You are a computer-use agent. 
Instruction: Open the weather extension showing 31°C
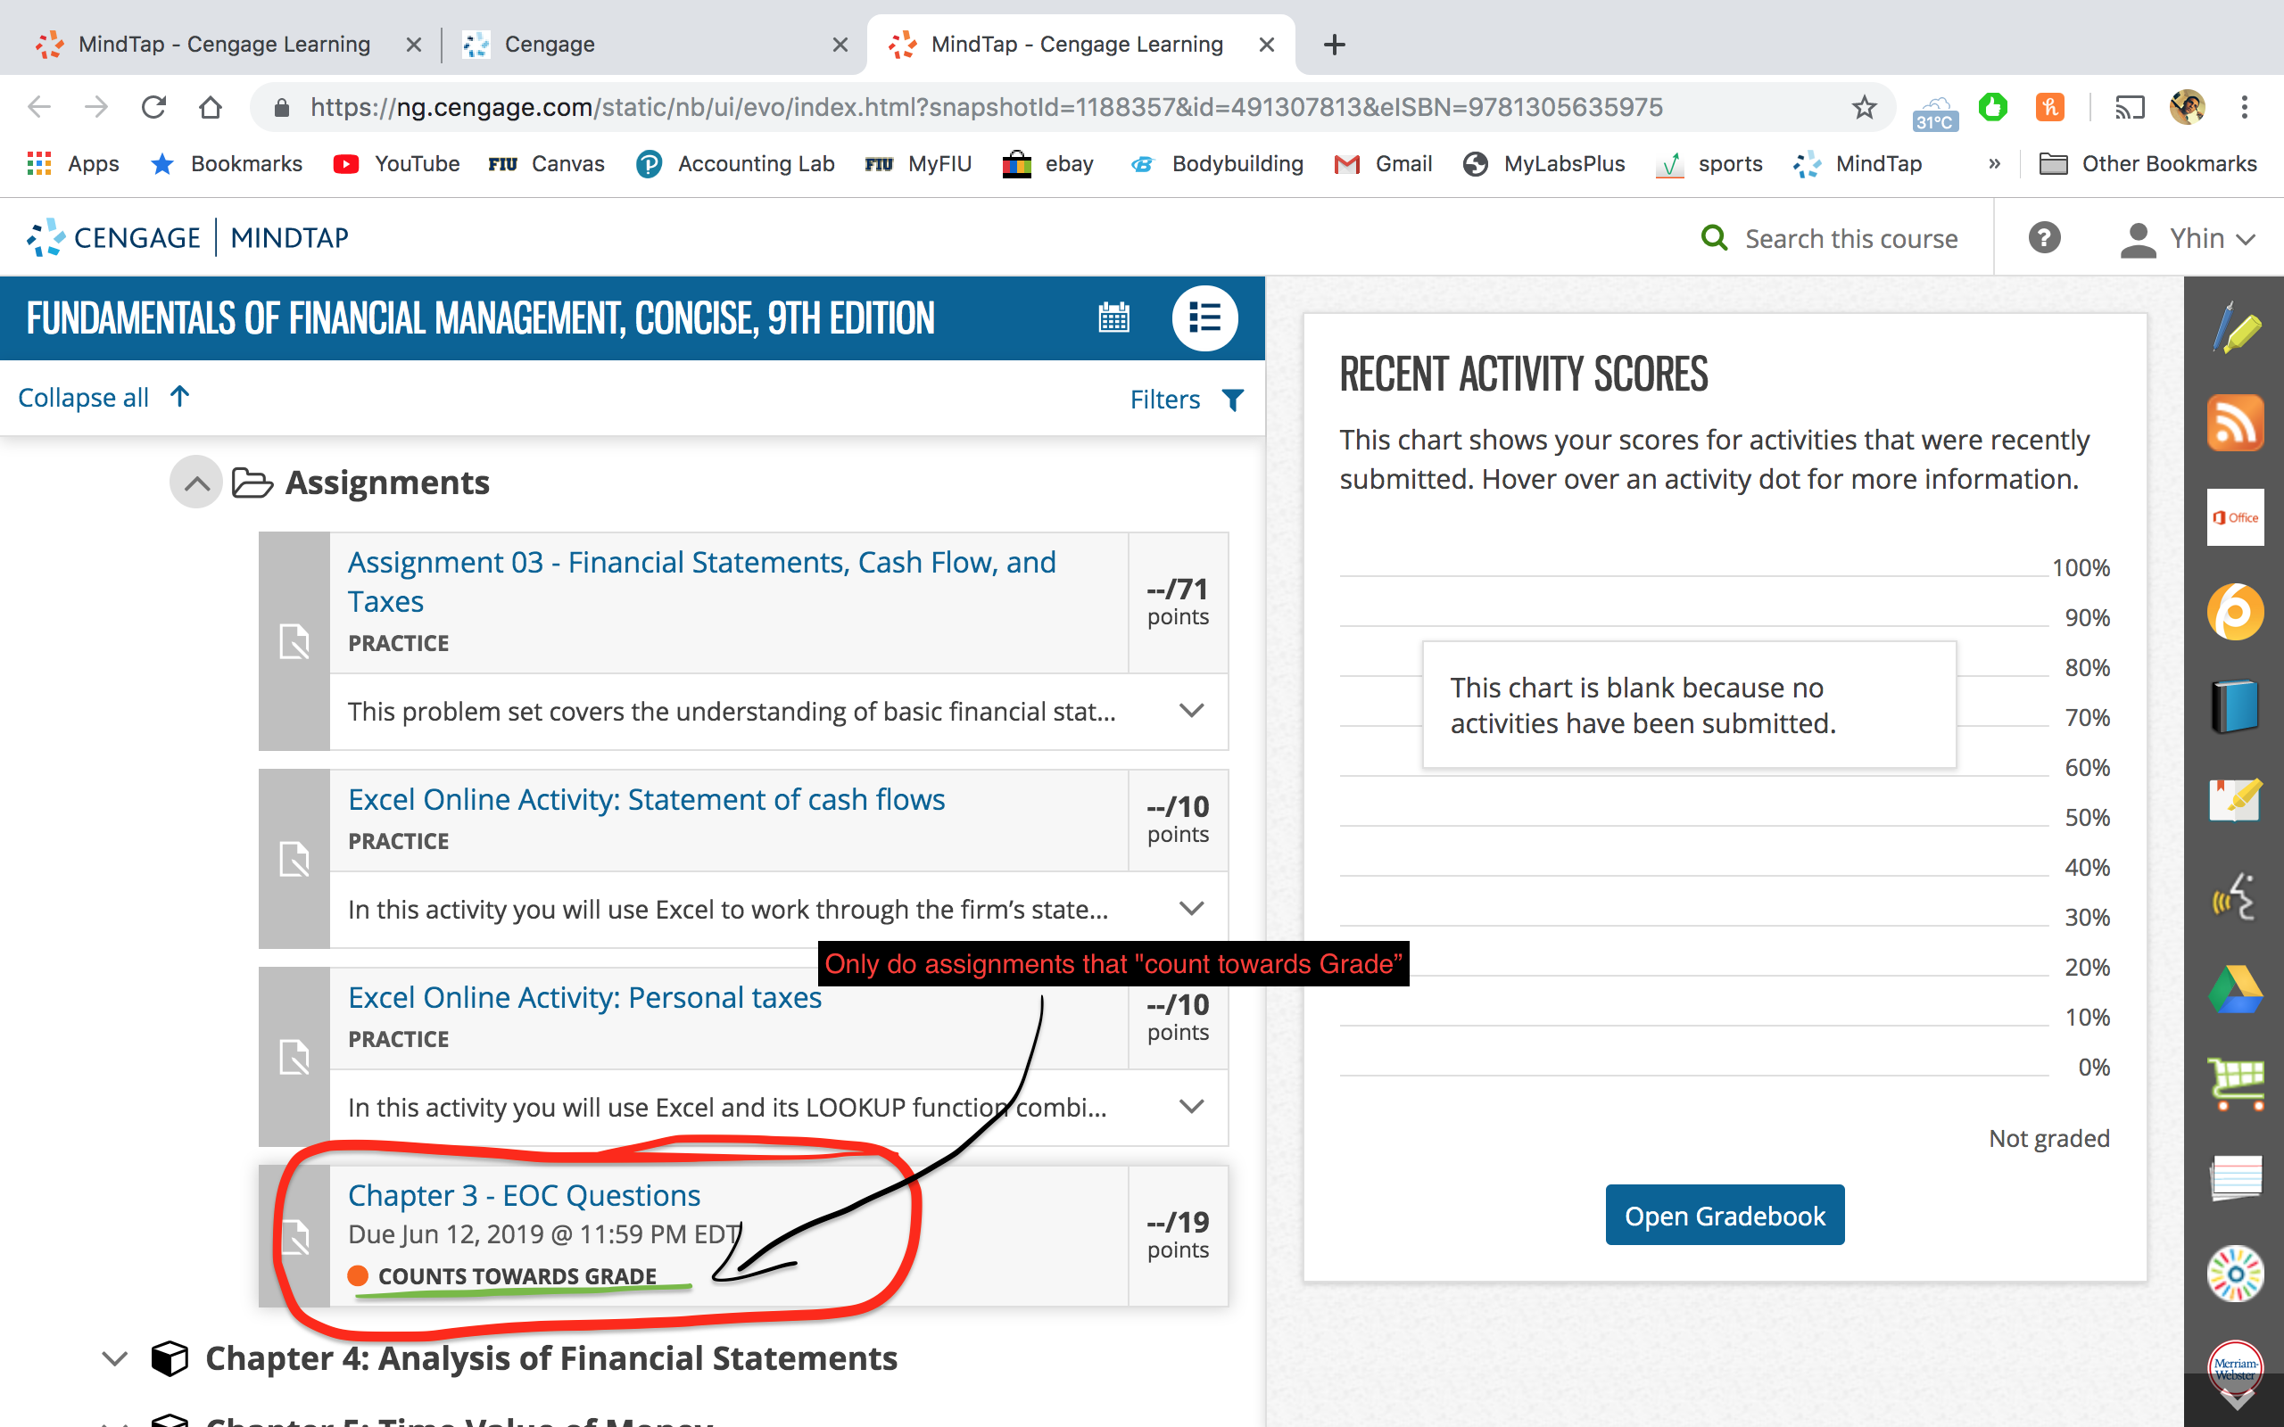coord(1935,111)
